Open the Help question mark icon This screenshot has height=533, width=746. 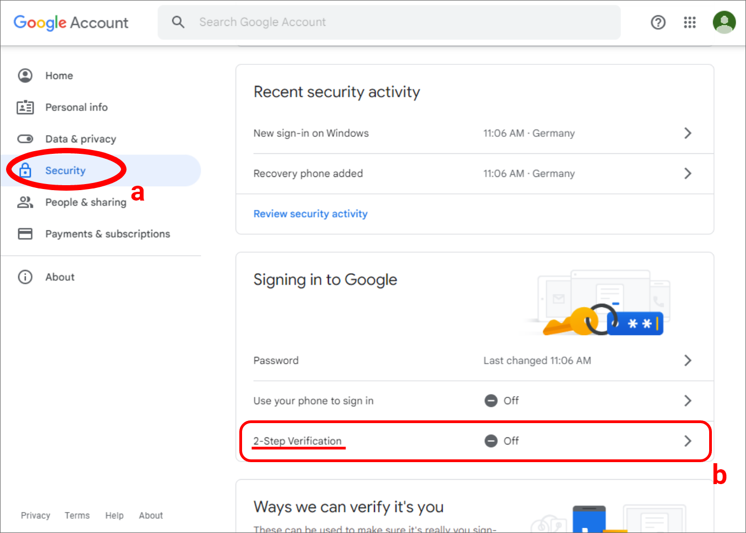(x=658, y=23)
